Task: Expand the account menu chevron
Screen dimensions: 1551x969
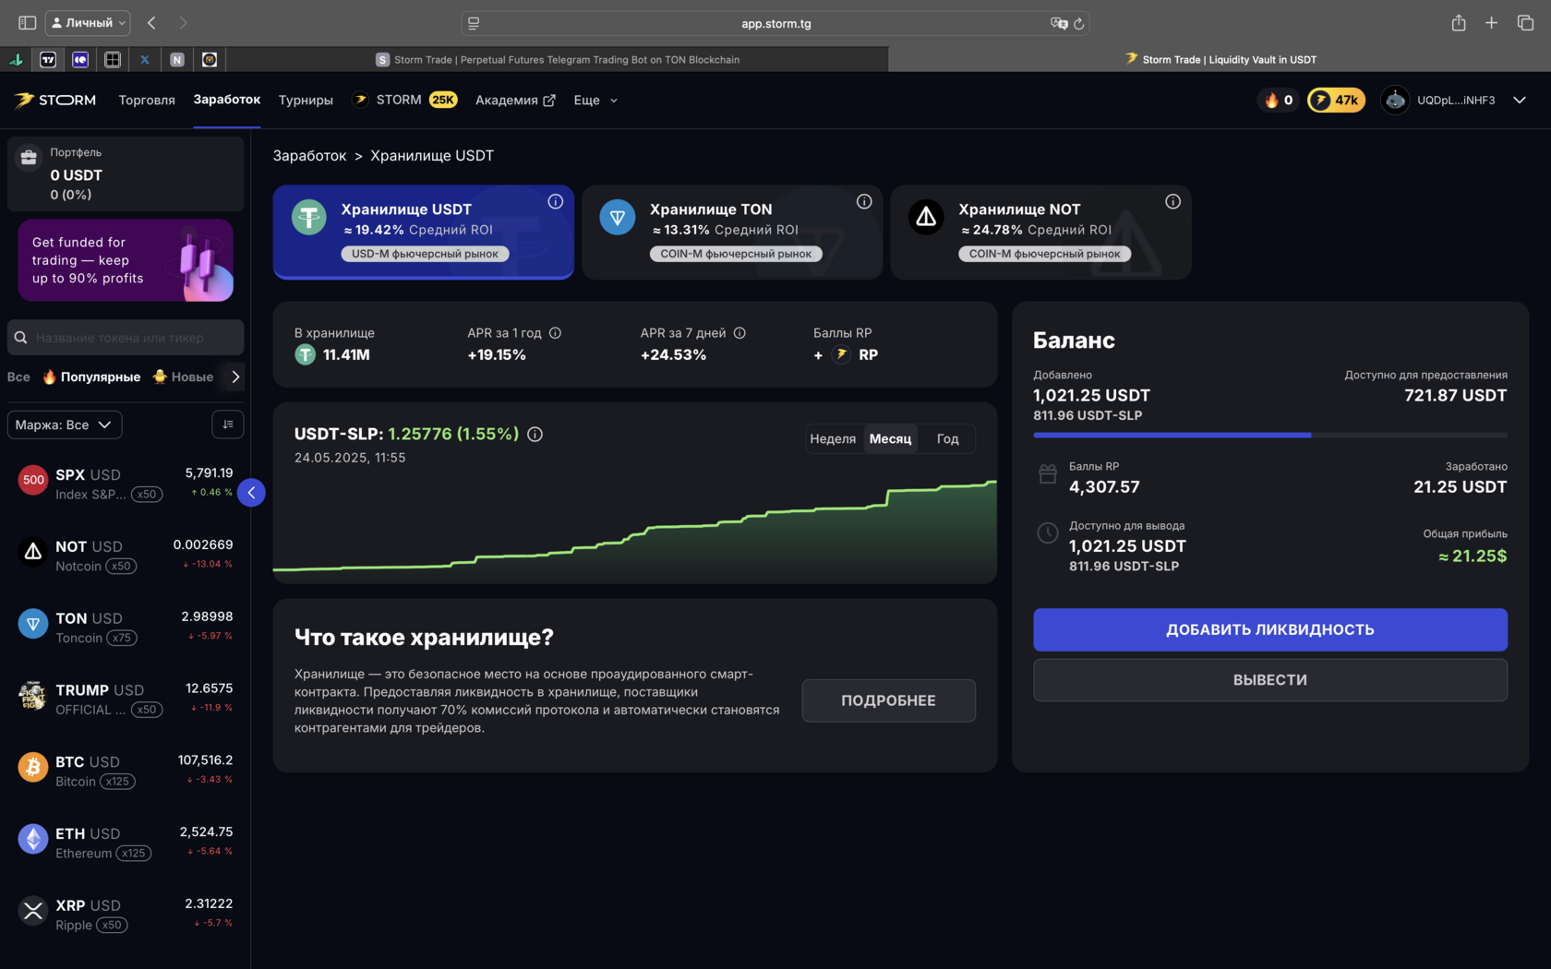Action: (1520, 100)
